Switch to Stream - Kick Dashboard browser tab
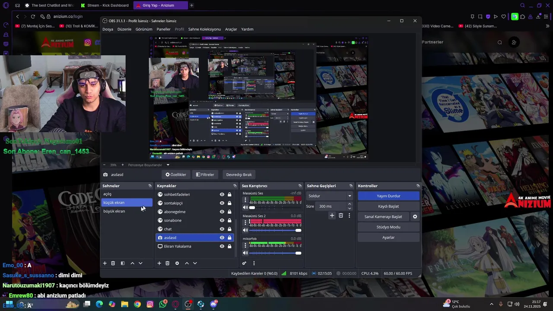This screenshot has height=311, width=553. [105, 5]
